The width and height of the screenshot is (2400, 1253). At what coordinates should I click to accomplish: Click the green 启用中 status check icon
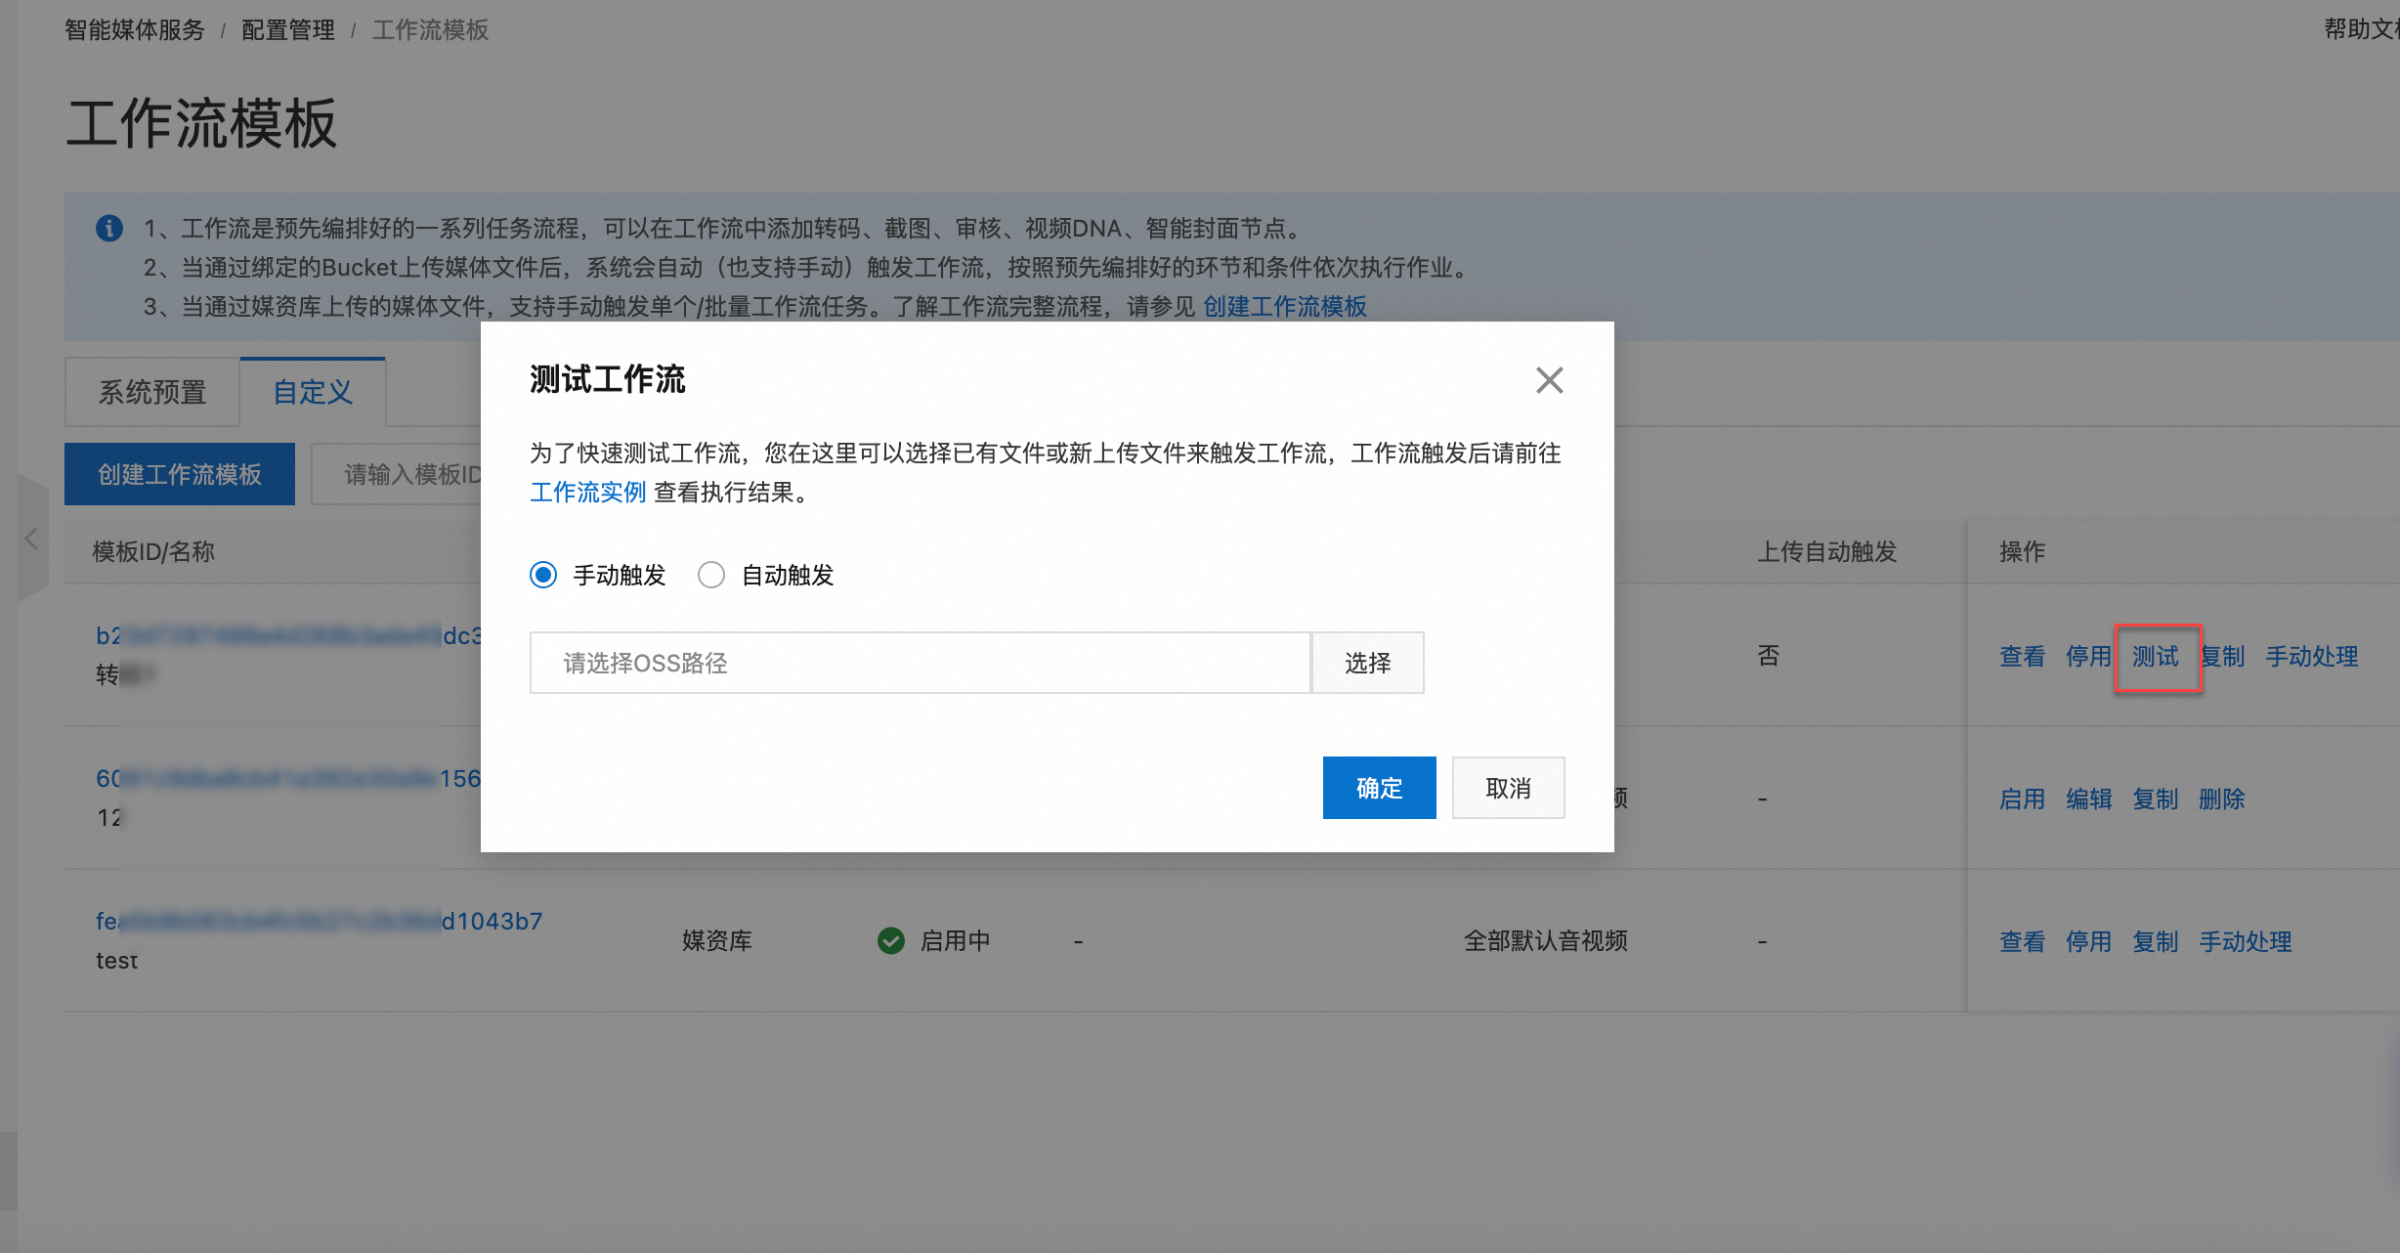890,940
